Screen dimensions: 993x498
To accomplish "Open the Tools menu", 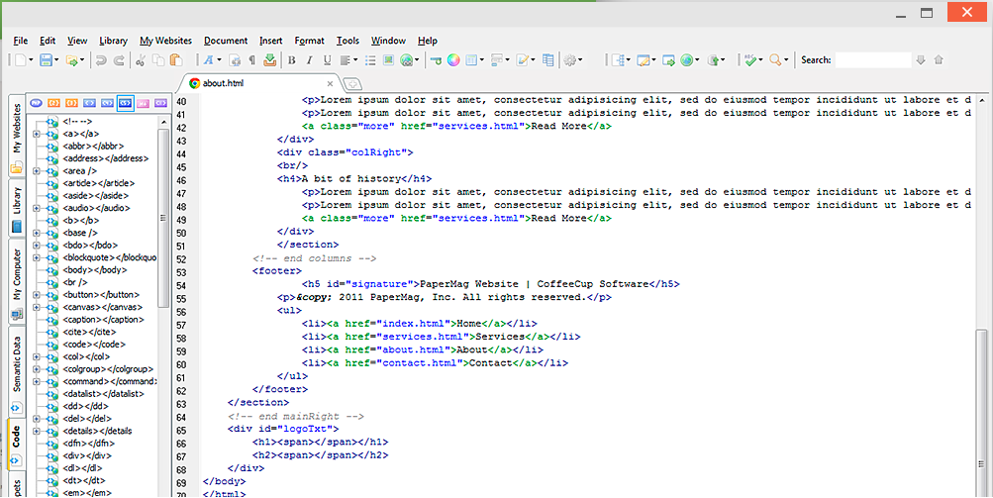I will click(348, 41).
